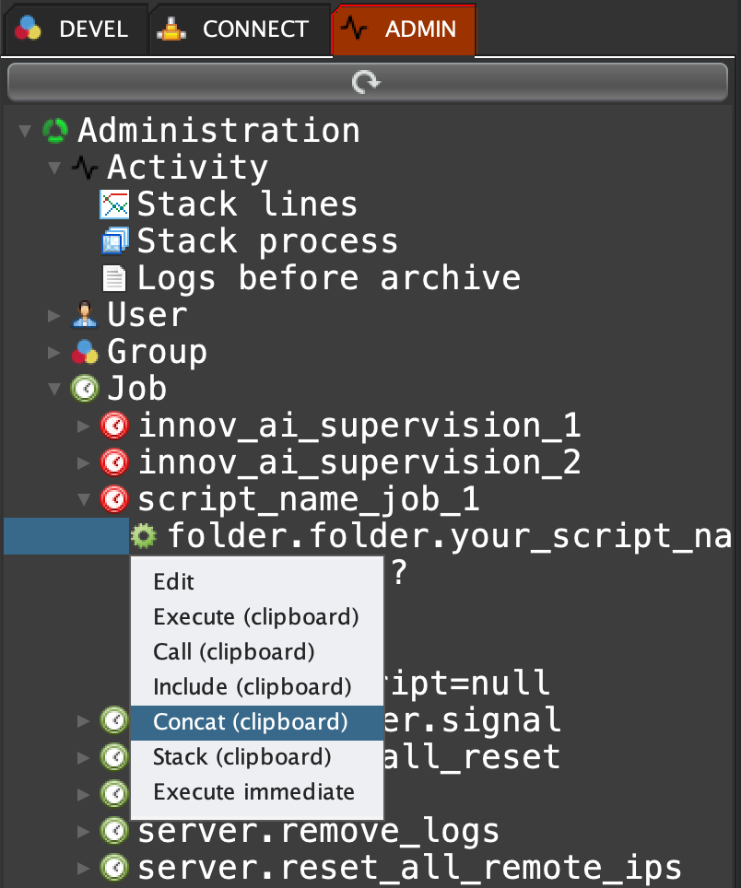This screenshot has width=741, height=888.
Task: Click the green gear script icon
Action: pyautogui.click(x=143, y=536)
